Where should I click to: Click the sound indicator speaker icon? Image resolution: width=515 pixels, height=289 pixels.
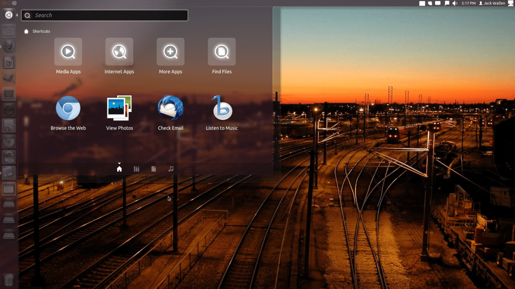(456, 3)
